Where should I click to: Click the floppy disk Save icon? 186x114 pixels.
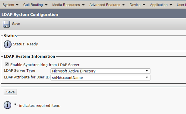[6, 24]
